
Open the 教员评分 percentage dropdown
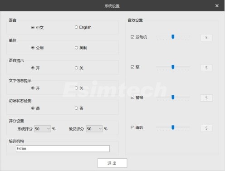coord(94,129)
